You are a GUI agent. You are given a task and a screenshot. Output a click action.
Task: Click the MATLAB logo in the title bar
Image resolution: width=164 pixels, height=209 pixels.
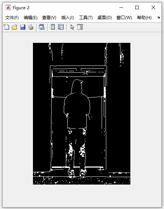8,7
